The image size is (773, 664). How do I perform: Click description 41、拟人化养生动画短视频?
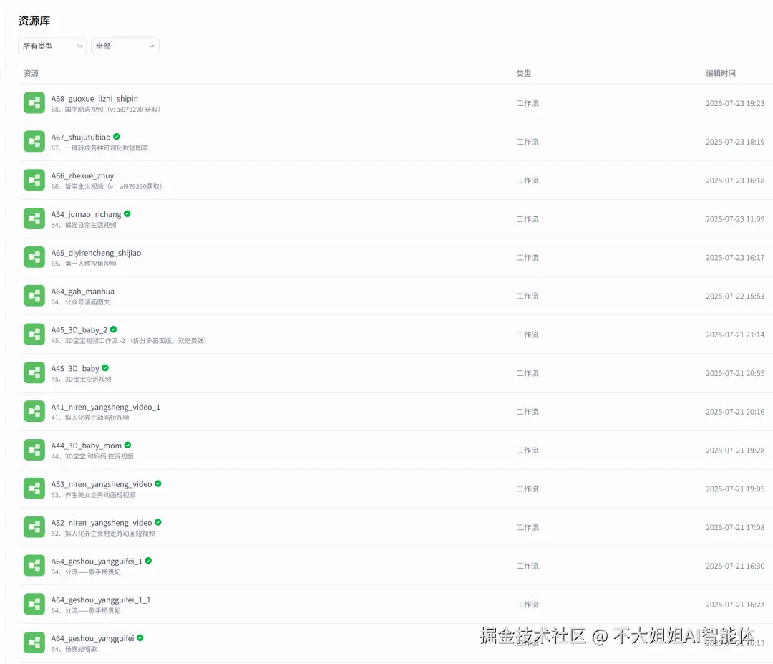pos(90,418)
